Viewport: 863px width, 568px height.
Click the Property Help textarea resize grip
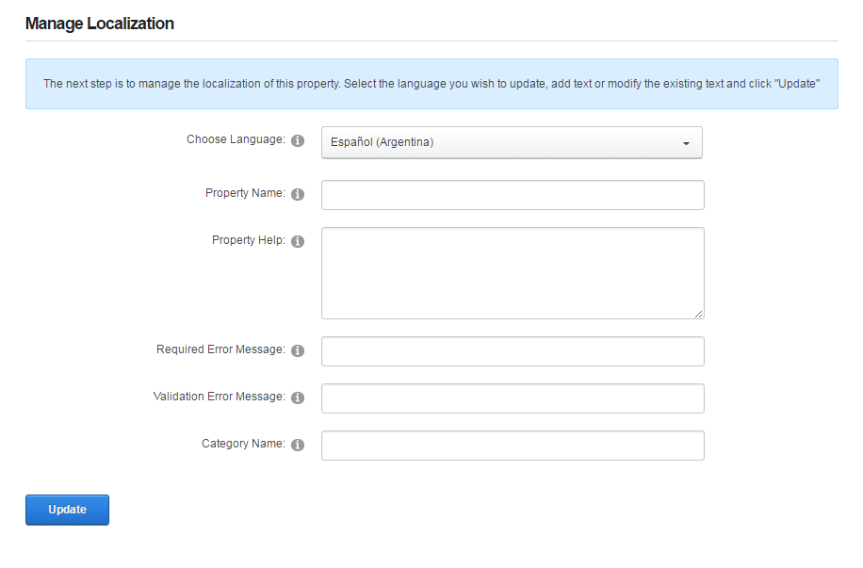coord(698,314)
